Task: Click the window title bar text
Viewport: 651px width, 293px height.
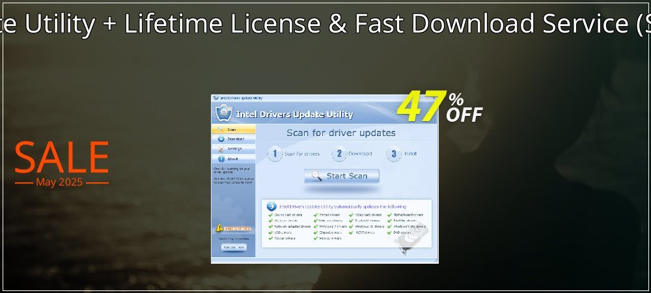Action: coord(240,98)
